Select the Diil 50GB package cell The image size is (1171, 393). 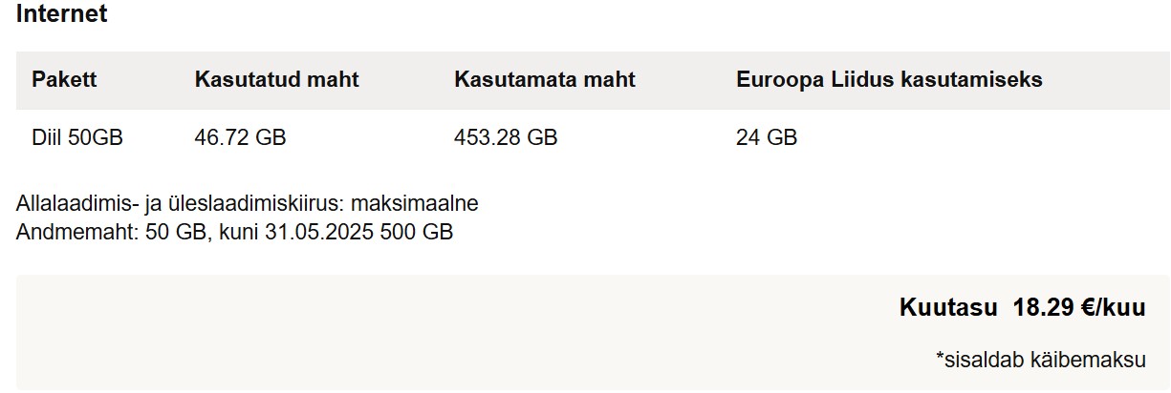(x=77, y=138)
